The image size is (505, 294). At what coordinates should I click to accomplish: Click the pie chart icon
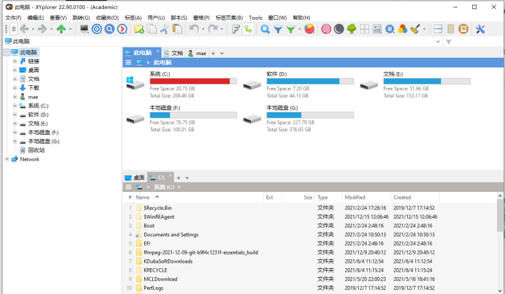[309, 29]
